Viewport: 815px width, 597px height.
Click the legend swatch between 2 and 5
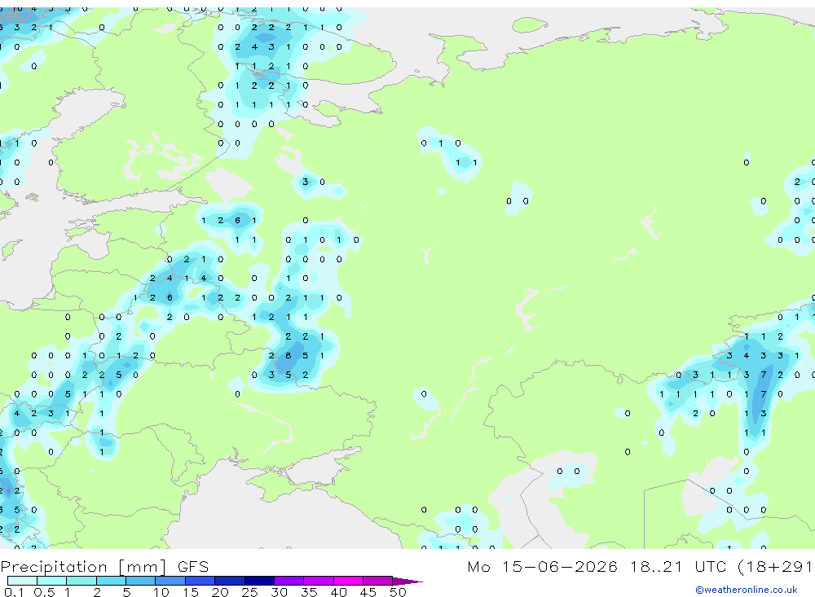pos(111,581)
